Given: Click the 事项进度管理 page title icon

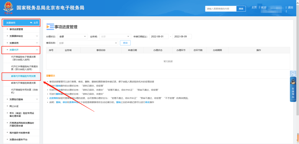Looking at the screenshot, I should pyautogui.click(x=50, y=27).
